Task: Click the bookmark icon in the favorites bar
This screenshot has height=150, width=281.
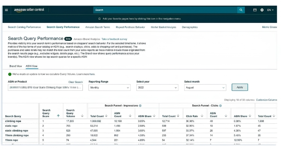Action: click(x=99, y=19)
